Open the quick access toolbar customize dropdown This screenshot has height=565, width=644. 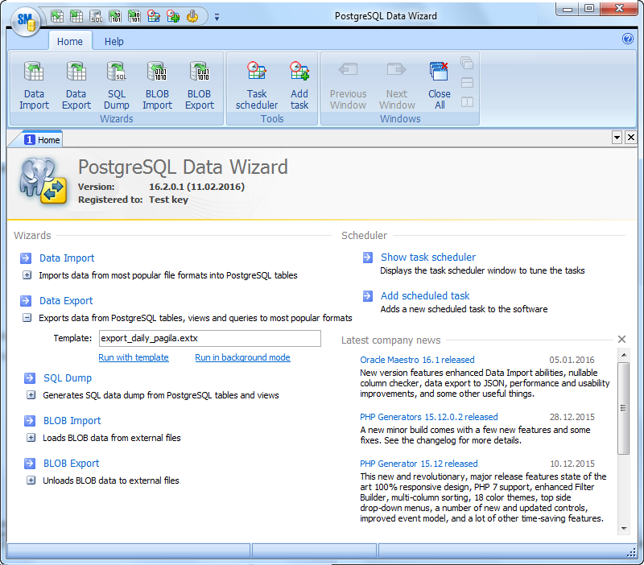click(x=216, y=15)
